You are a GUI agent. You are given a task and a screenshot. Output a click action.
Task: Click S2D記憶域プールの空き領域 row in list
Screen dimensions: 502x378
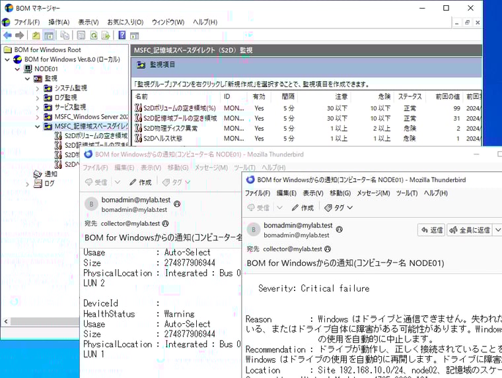307,118
